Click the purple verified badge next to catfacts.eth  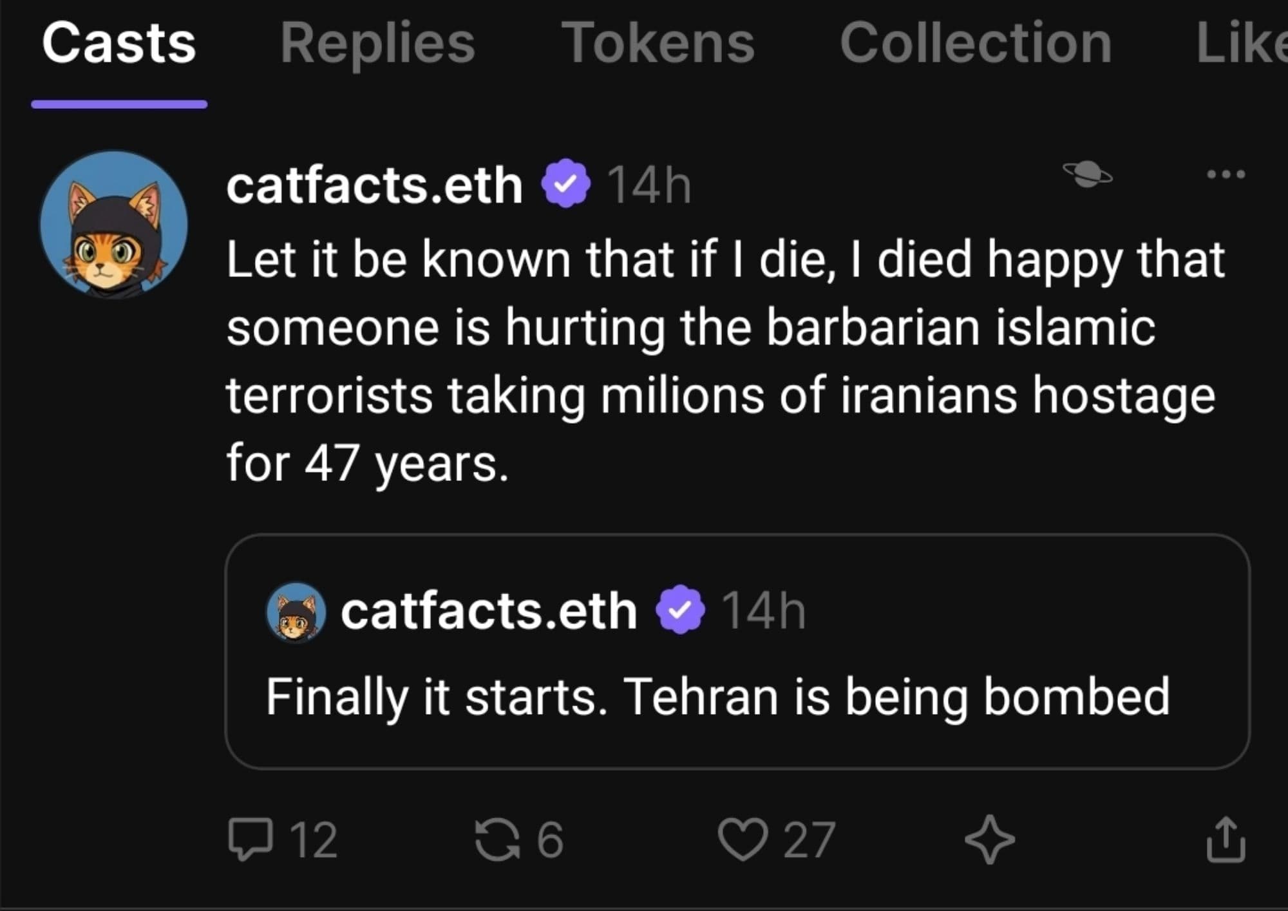(x=565, y=184)
